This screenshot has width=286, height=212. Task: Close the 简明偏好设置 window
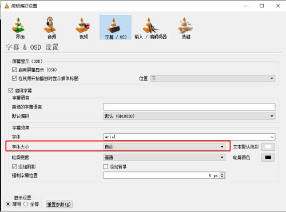[278, 6]
